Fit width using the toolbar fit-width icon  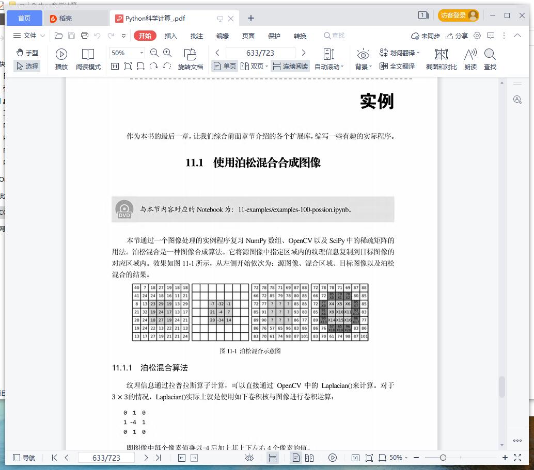140,67
